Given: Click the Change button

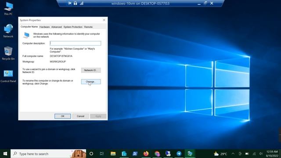Looking at the screenshot, I should tap(91, 82).
